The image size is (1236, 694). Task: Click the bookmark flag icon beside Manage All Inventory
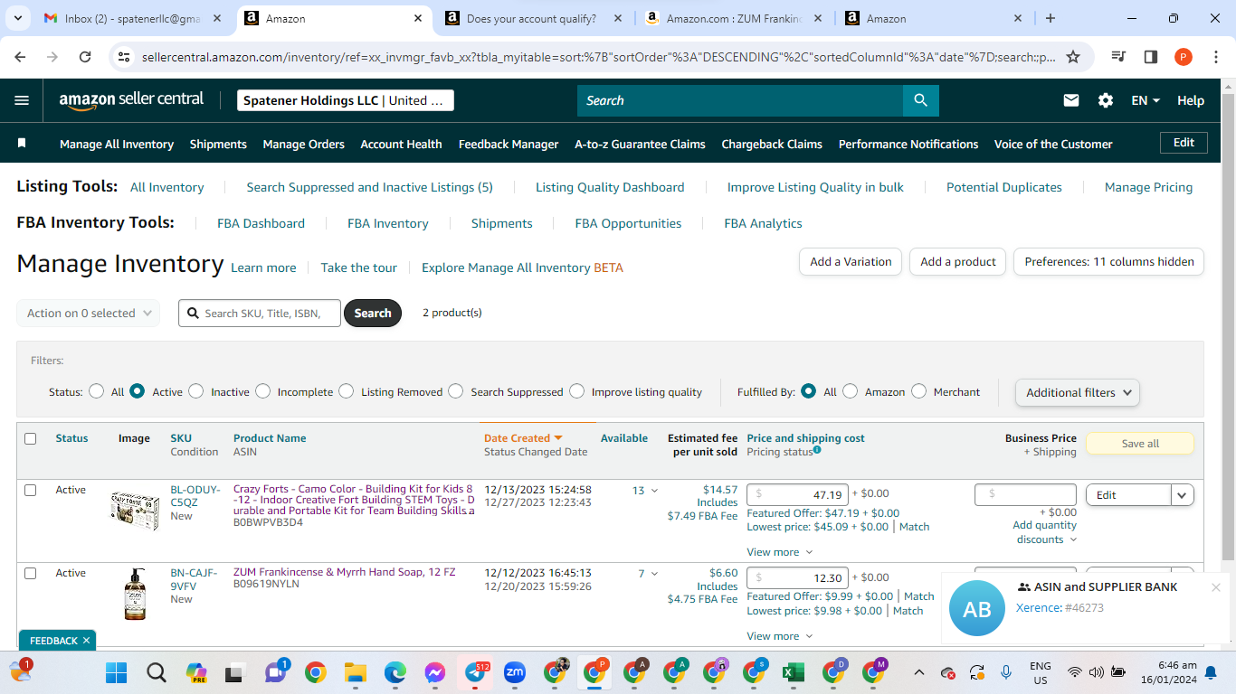point(22,144)
